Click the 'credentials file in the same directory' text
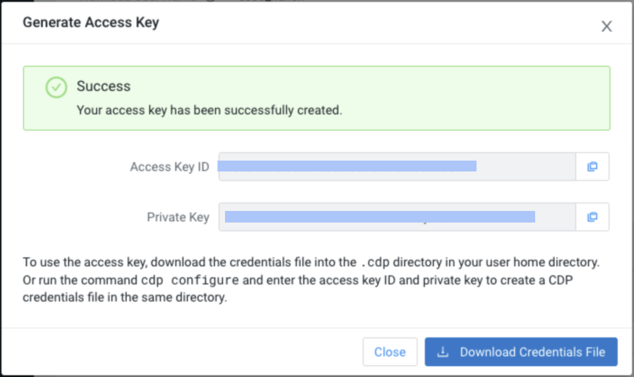Screen dimensions: 634x377 [125, 298]
